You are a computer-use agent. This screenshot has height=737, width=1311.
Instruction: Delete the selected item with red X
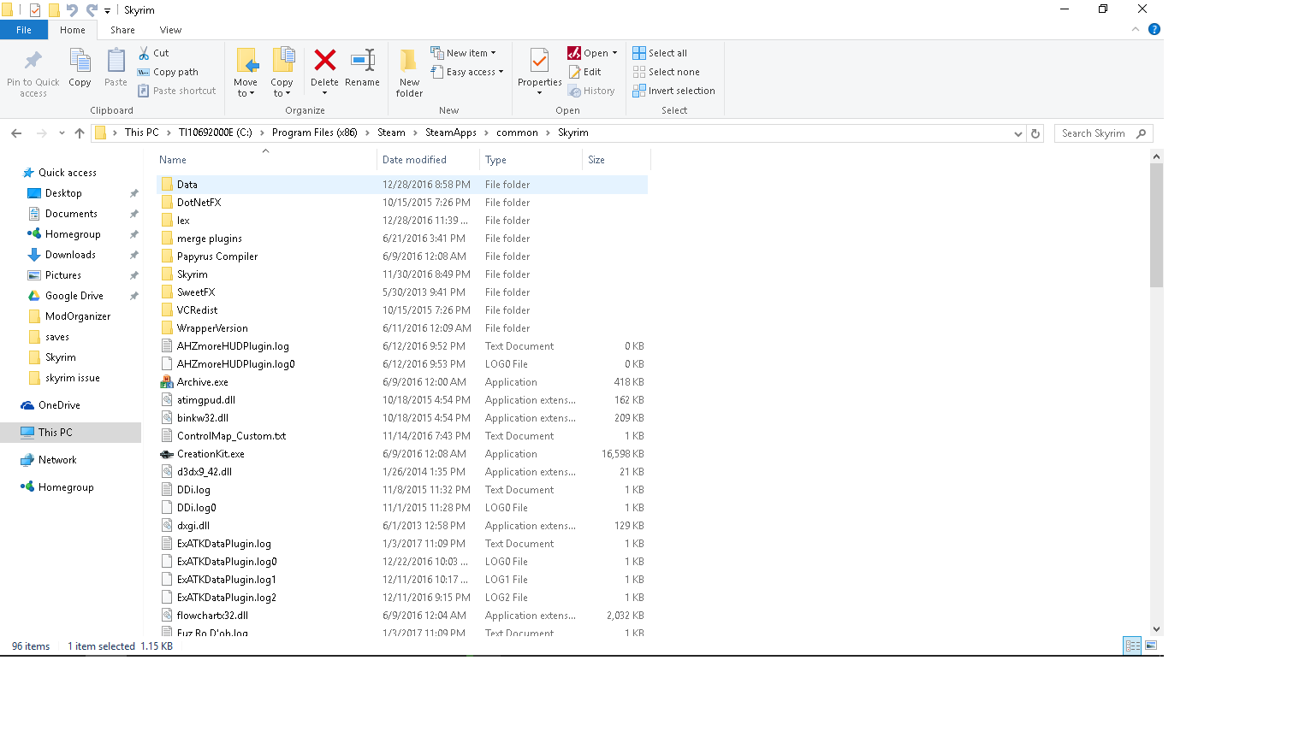point(324,71)
